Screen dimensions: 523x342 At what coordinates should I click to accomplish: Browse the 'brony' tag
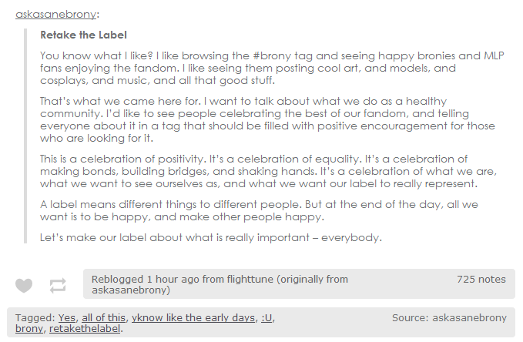coord(29,329)
